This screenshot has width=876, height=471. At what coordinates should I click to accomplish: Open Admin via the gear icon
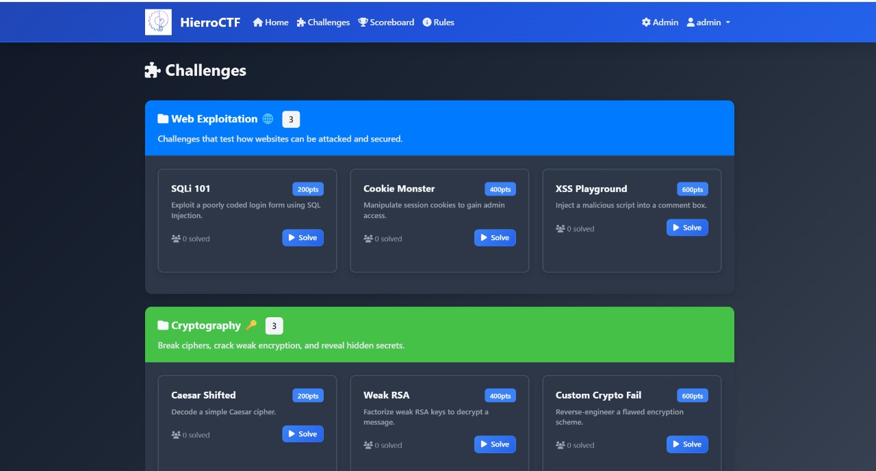tap(645, 22)
